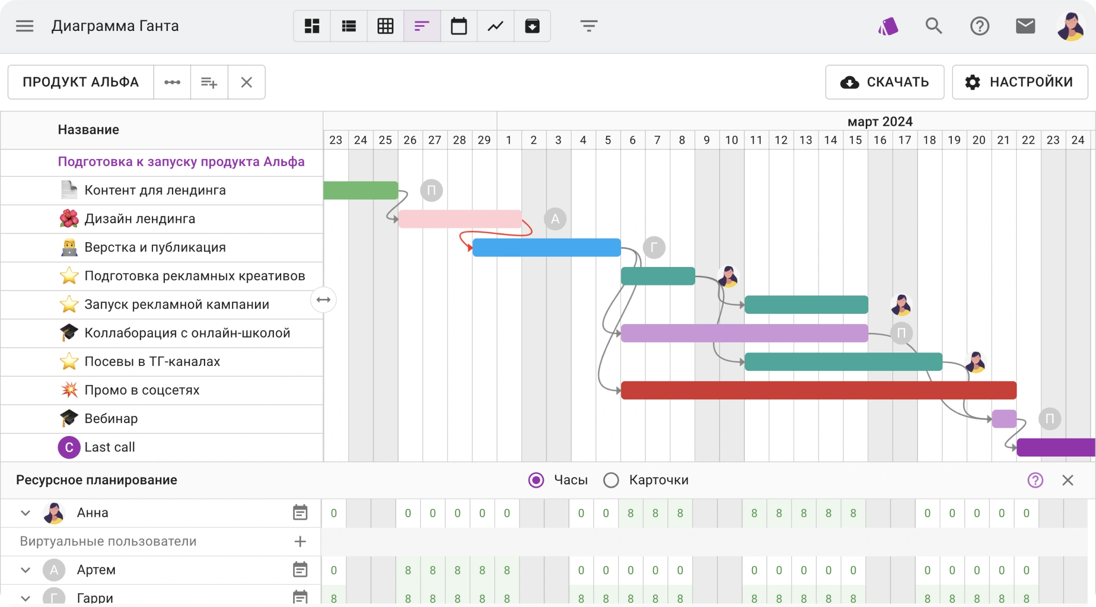This screenshot has height=607, width=1096.
Task: Click the filter icon in header
Action: pyautogui.click(x=589, y=26)
